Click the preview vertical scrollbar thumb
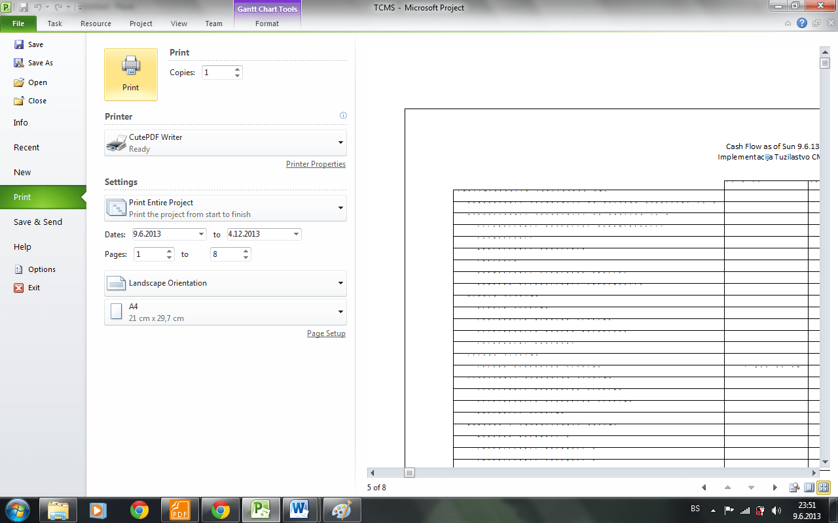This screenshot has width=838, height=523. 825,63
